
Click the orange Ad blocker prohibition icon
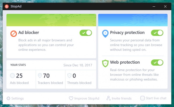click(x=14, y=34)
